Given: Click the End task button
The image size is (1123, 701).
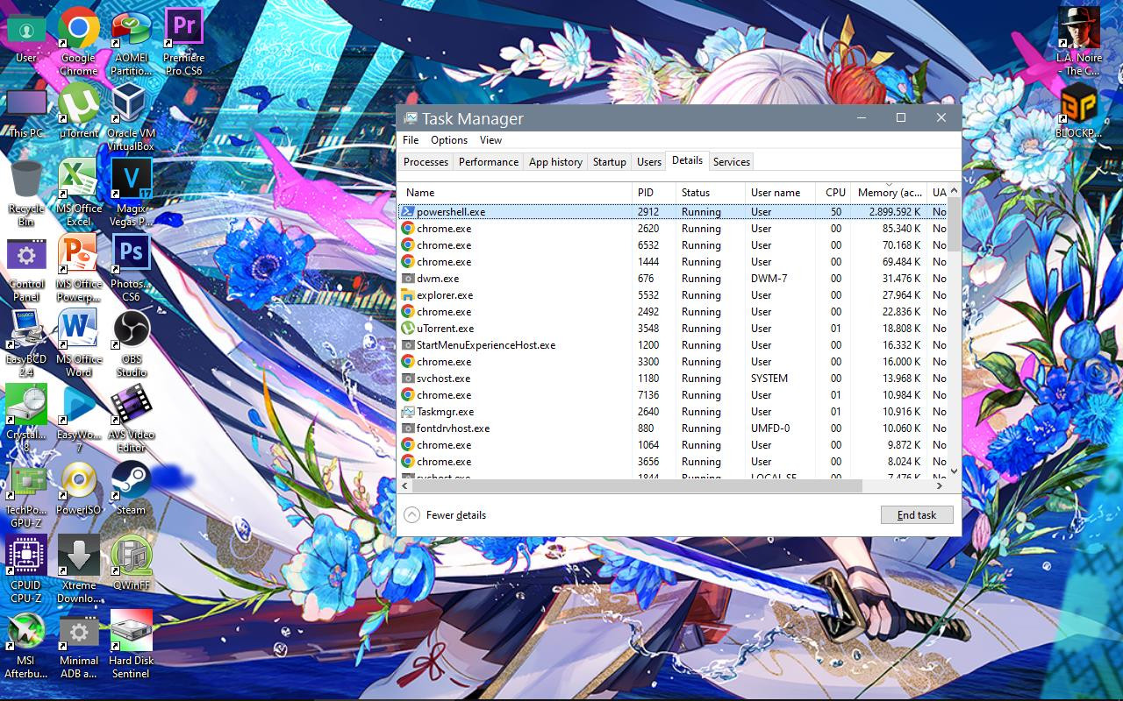Looking at the screenshot, I should pos(917,515).
